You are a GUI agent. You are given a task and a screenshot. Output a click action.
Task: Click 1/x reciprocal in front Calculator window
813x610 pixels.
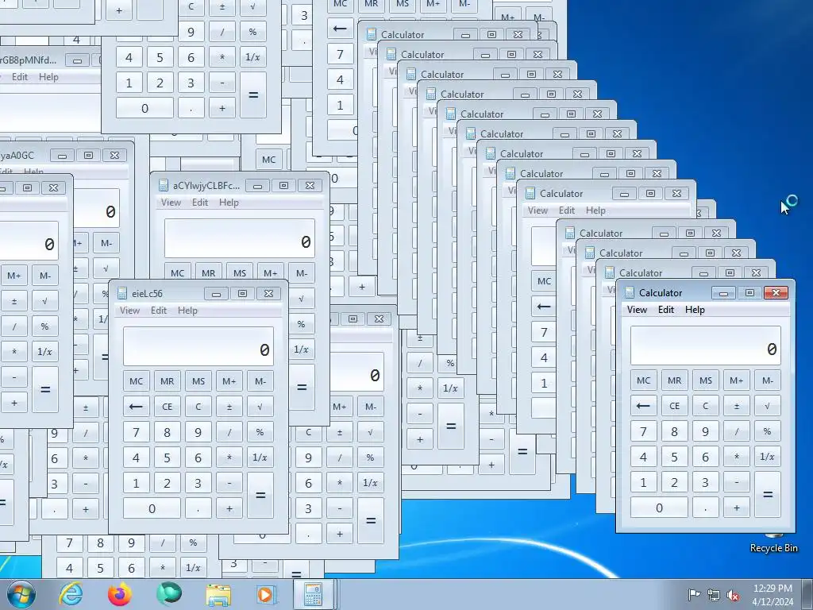click(768, 457)
